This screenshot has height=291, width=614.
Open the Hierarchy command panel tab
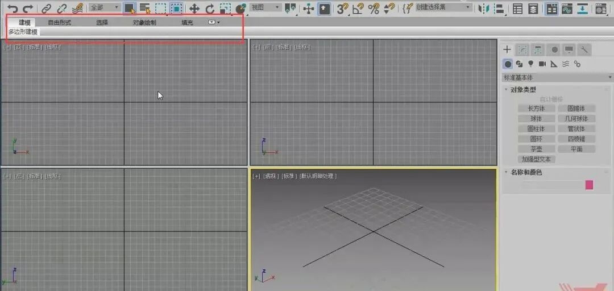[538, 49]
